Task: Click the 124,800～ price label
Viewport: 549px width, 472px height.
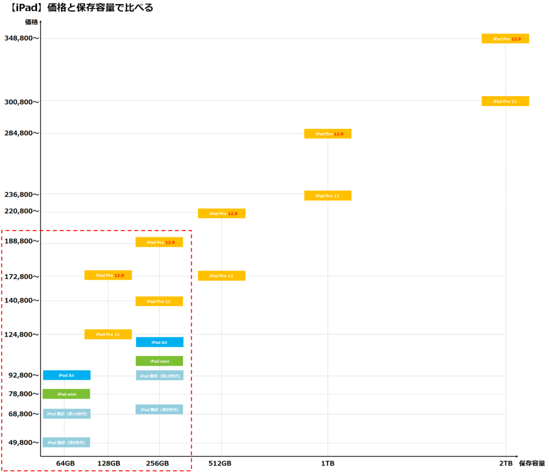Action: pos(21,334)
